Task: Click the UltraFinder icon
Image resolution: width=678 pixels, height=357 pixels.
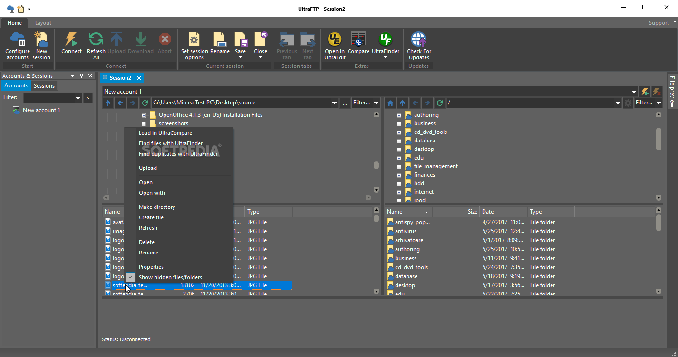Action: point(386,39)
